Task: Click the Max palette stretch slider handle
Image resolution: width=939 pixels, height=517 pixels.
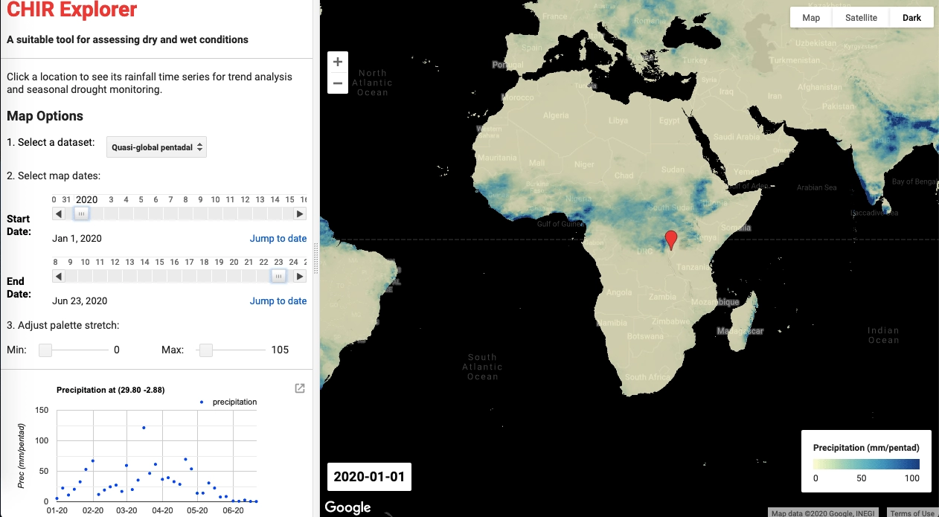Action: [x=206, y=350]
